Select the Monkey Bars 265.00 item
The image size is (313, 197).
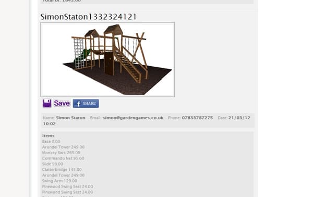coord(61,153)
